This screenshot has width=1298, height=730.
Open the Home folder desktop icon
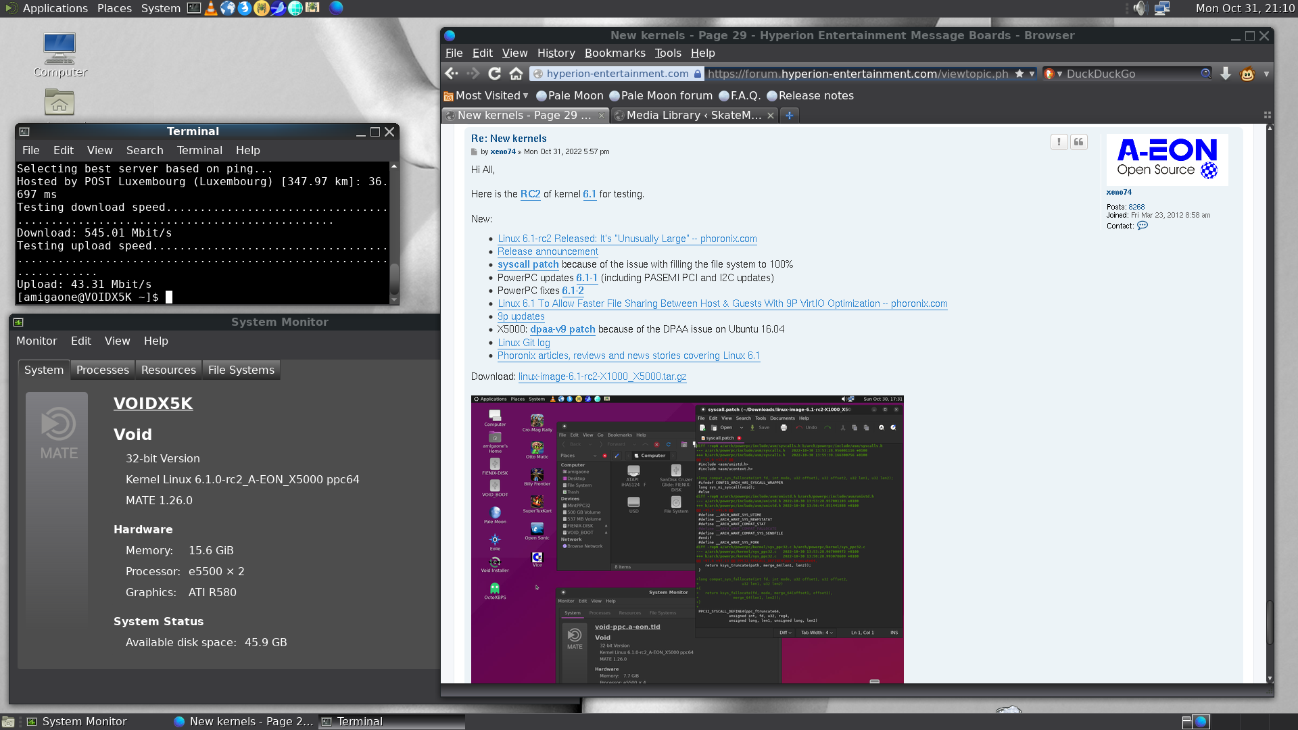59,103
